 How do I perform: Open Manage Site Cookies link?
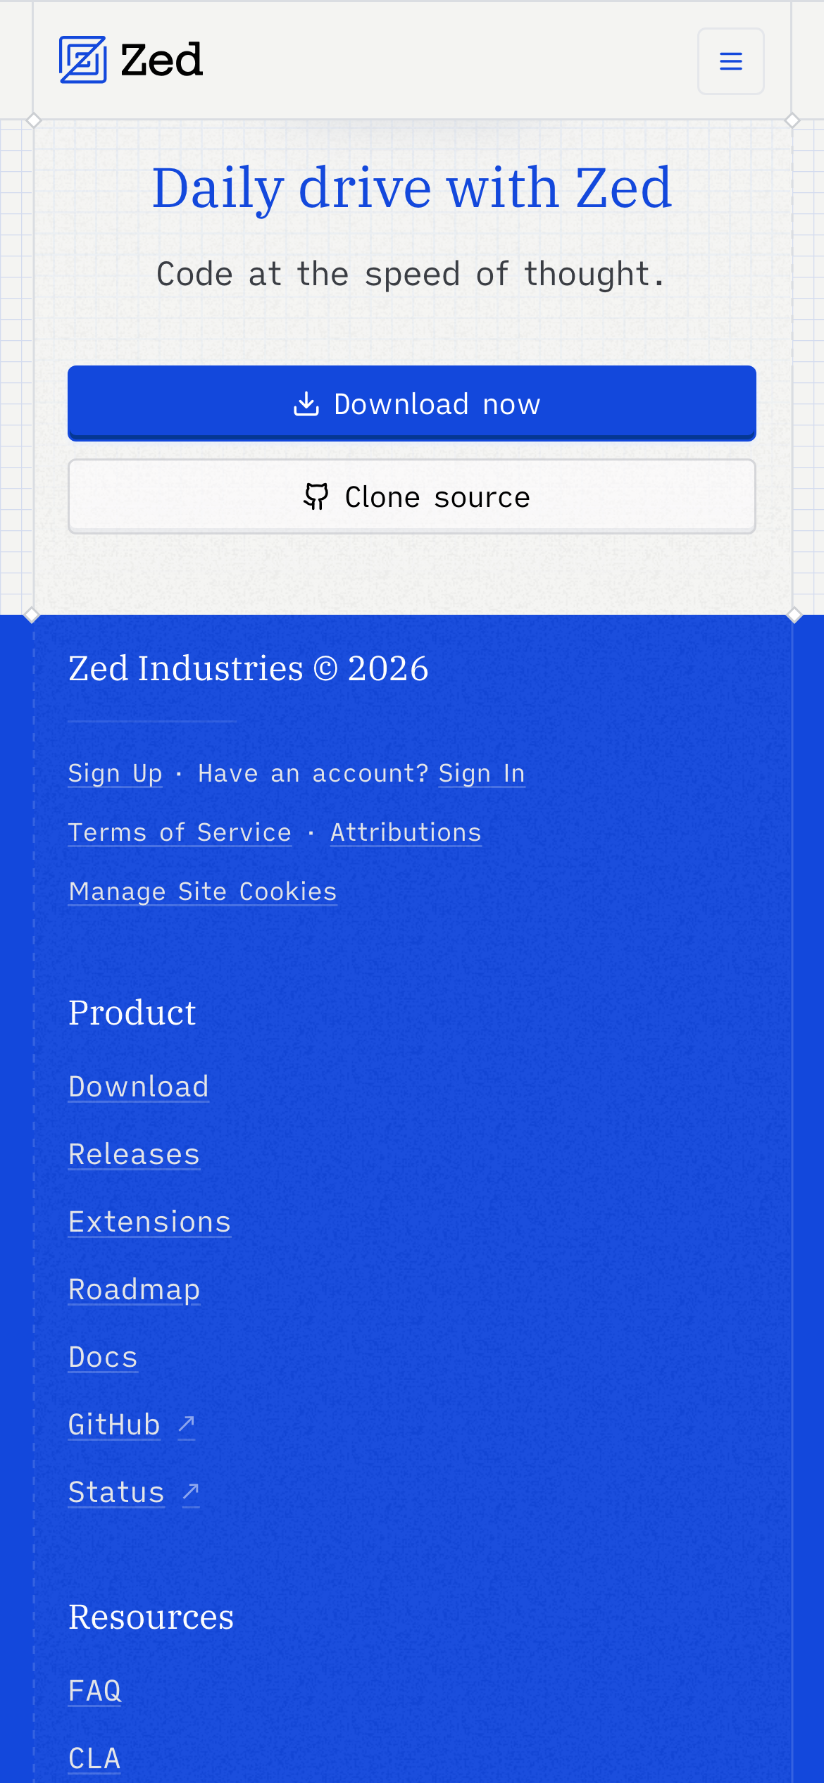tap(203, 891)
